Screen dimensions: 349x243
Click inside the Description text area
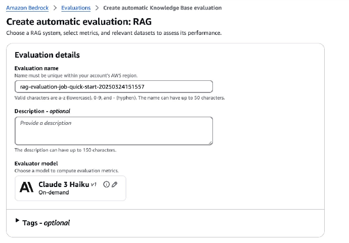(113, 131)
